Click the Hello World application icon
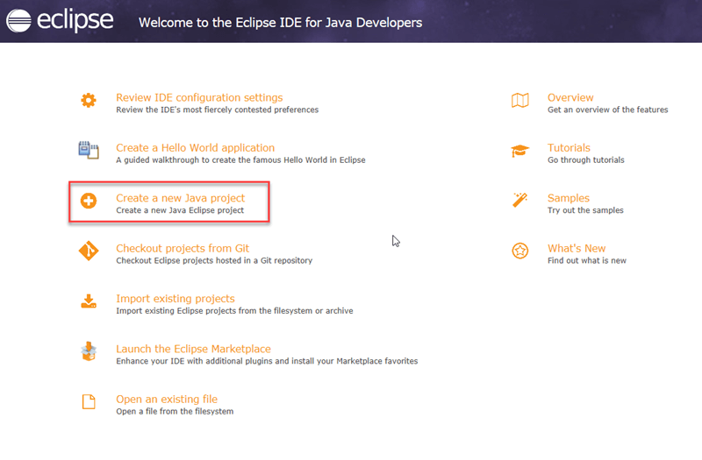This screenshot has height=460, width=702. coord(89,151)
